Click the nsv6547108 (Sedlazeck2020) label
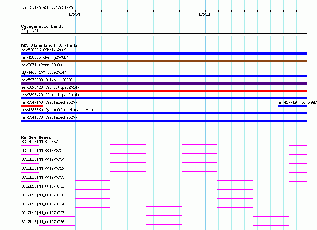Image resolution: width=317 pixels, height=230 pixels. [x=49, y=102]
